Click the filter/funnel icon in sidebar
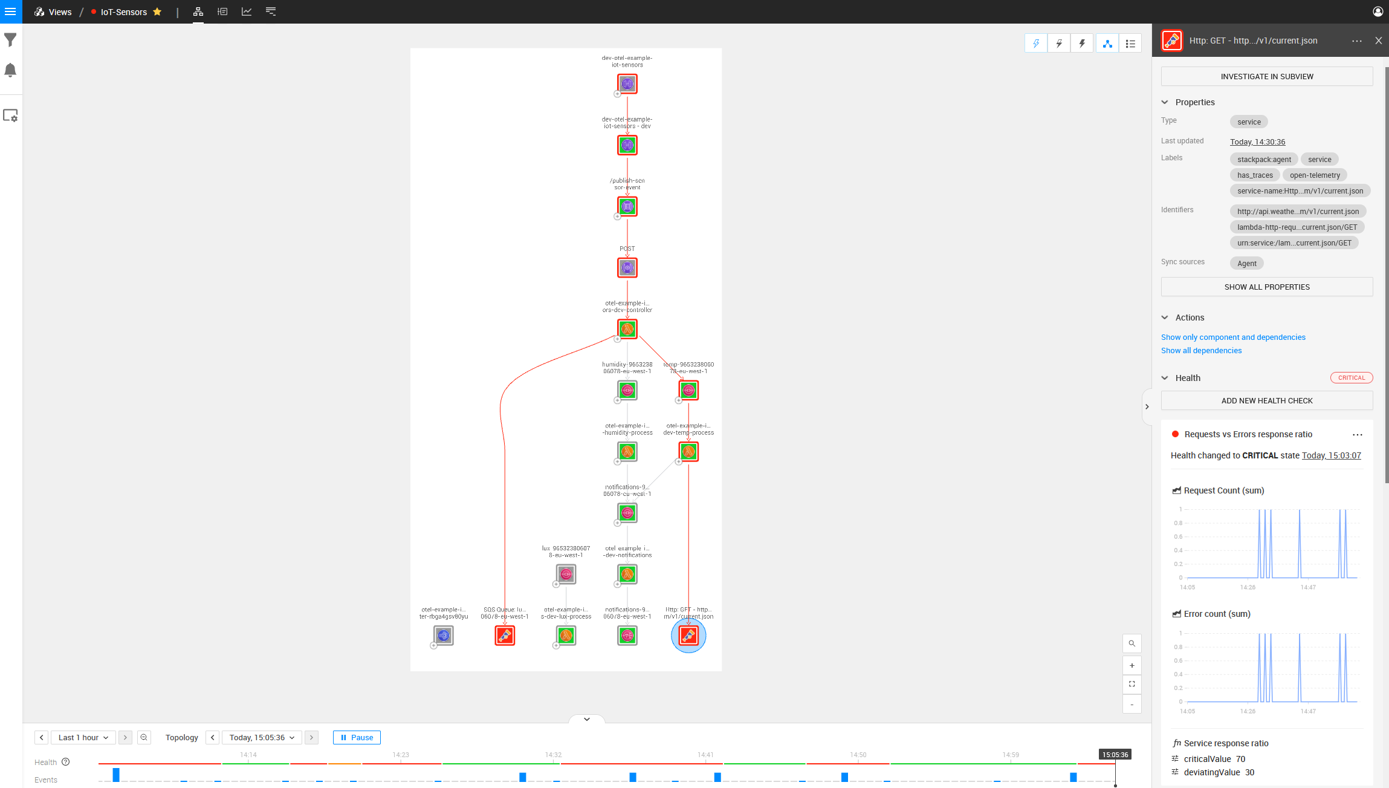Screen dimensions: 1389x788 [x=11, y=40]
